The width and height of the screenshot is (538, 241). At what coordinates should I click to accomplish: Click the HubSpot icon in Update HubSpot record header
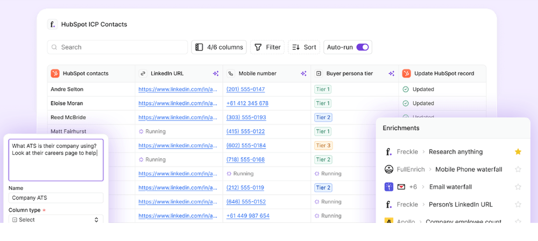pyautogui.click(x=407, y=74)
